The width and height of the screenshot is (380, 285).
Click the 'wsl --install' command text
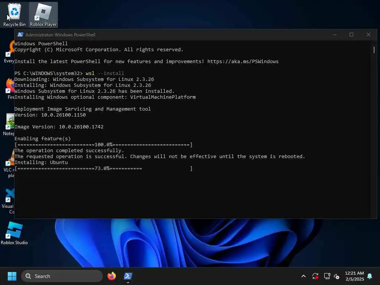click(x=105, y=73)
